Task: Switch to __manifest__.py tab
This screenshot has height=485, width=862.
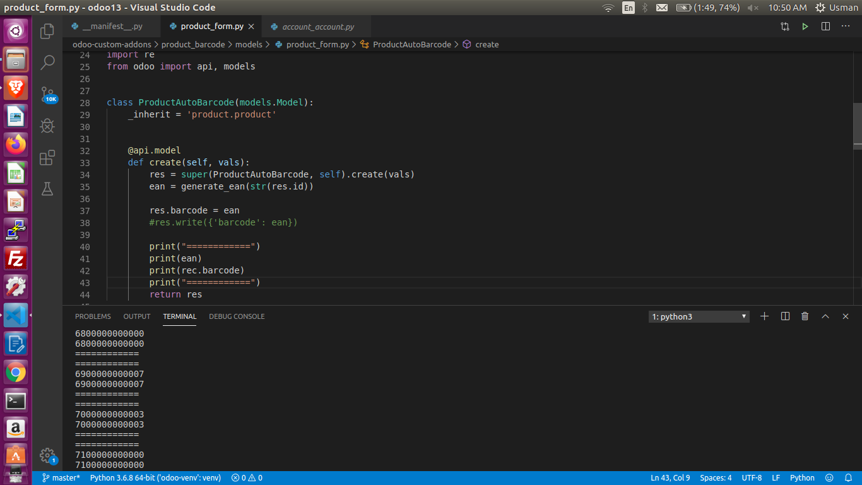Action: pos(112,27)
